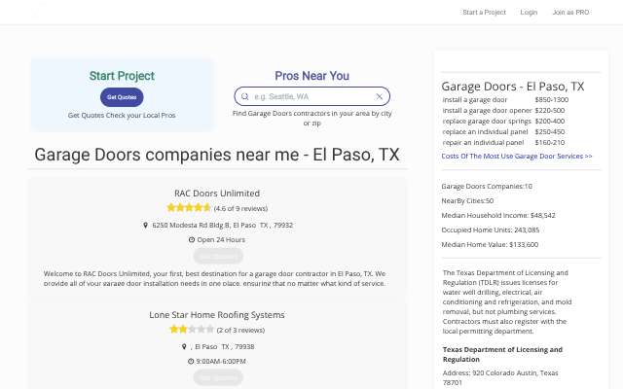Click the '9:00AM-6:00PM' hours text

[221, 361]
